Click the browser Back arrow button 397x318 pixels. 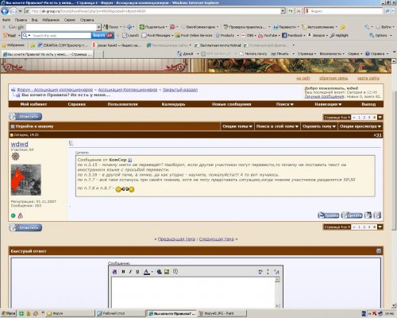tap(5, 11)
